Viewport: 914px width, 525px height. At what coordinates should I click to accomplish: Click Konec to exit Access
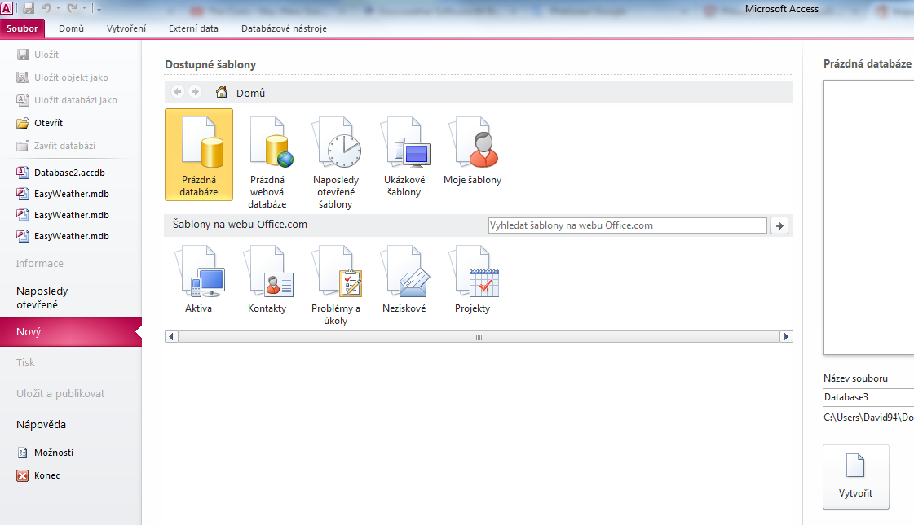click(x=39, y=475)
